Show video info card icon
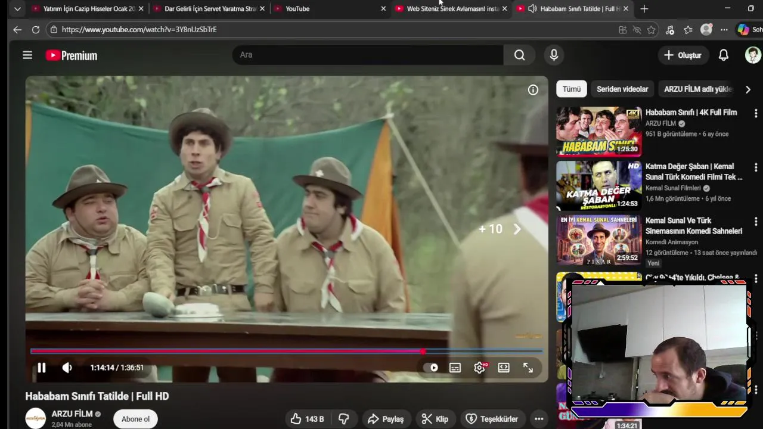The image size is (763, 429). tap(533, 89)
